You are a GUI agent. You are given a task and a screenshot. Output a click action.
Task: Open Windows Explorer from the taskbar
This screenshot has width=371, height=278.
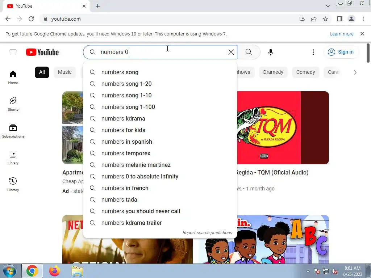77,271
